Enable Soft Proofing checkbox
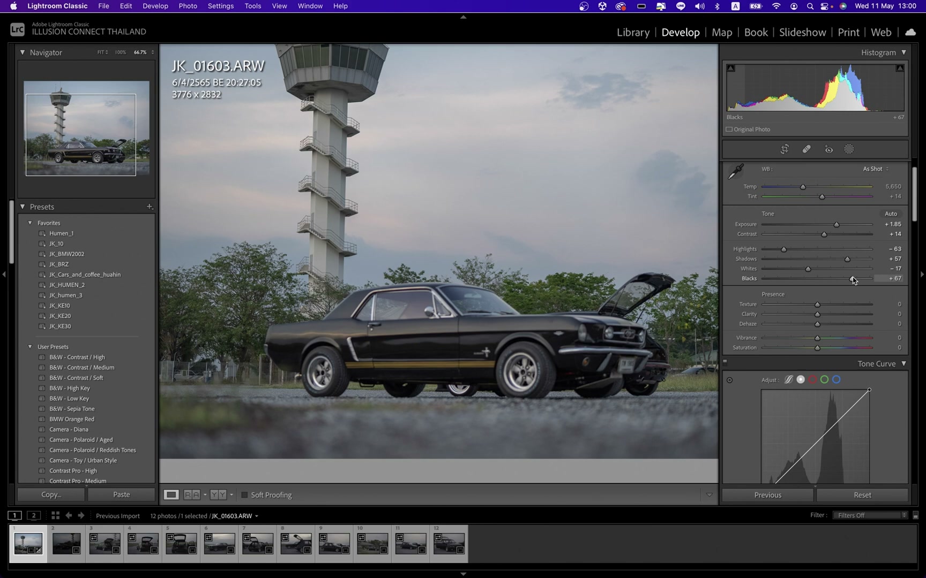 244,495
